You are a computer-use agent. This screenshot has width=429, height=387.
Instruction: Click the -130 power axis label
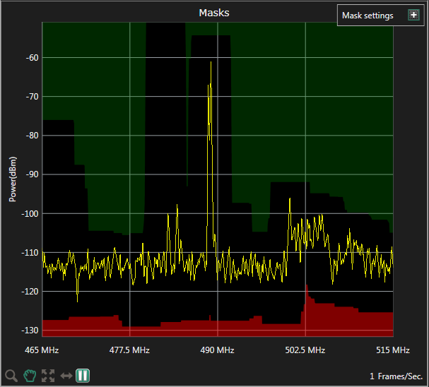click(x=28, y=331)
